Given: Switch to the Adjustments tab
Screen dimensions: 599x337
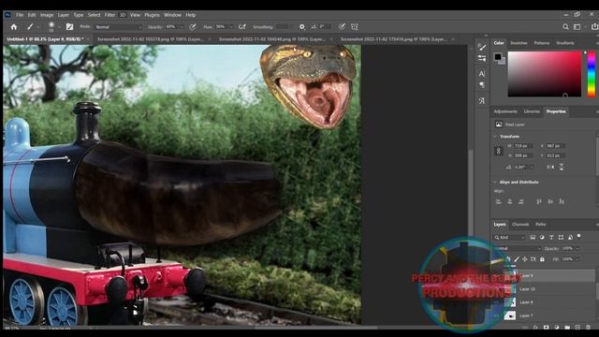Looking at the screenshot, I should point(505,111).
